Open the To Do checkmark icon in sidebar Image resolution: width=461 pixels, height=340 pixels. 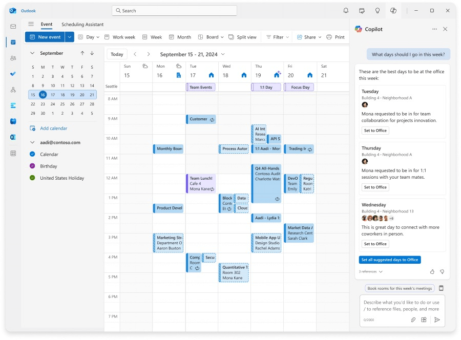click(13, 74)
